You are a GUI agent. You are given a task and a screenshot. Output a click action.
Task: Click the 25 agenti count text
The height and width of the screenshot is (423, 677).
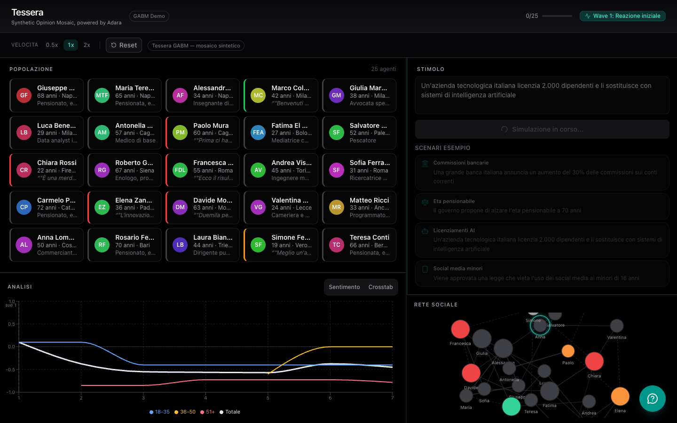pos(384,69)
